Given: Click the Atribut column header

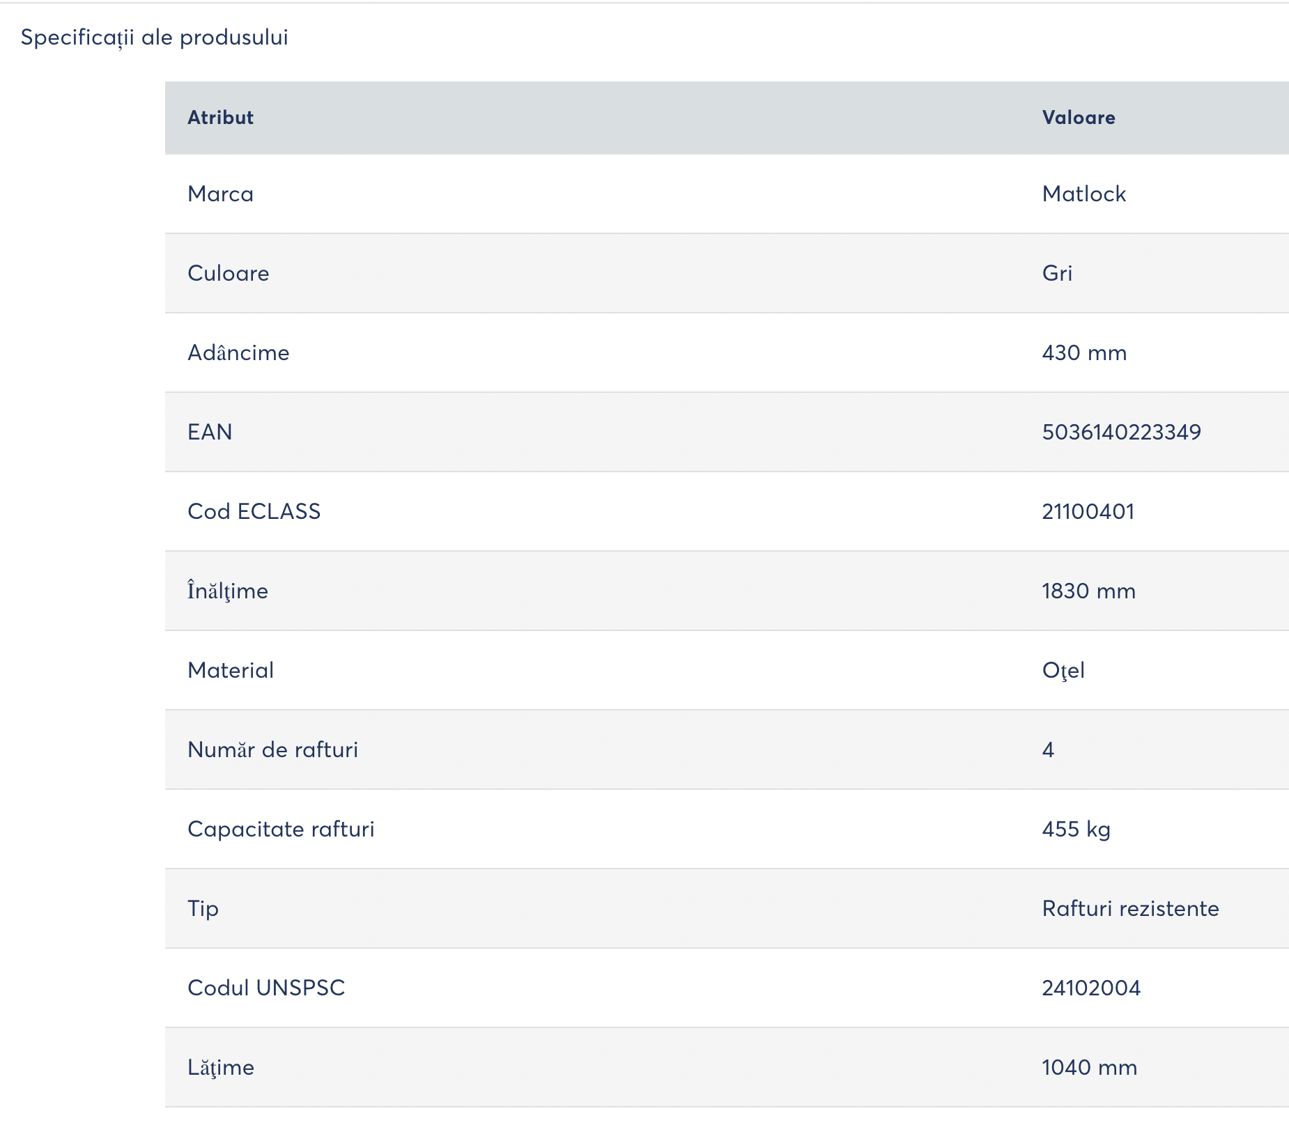Looking at the screenshot, I should point(220,118).
